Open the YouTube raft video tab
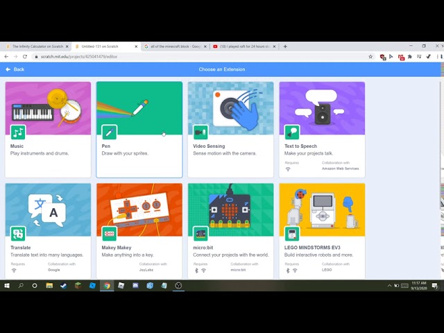 (243, 46)
